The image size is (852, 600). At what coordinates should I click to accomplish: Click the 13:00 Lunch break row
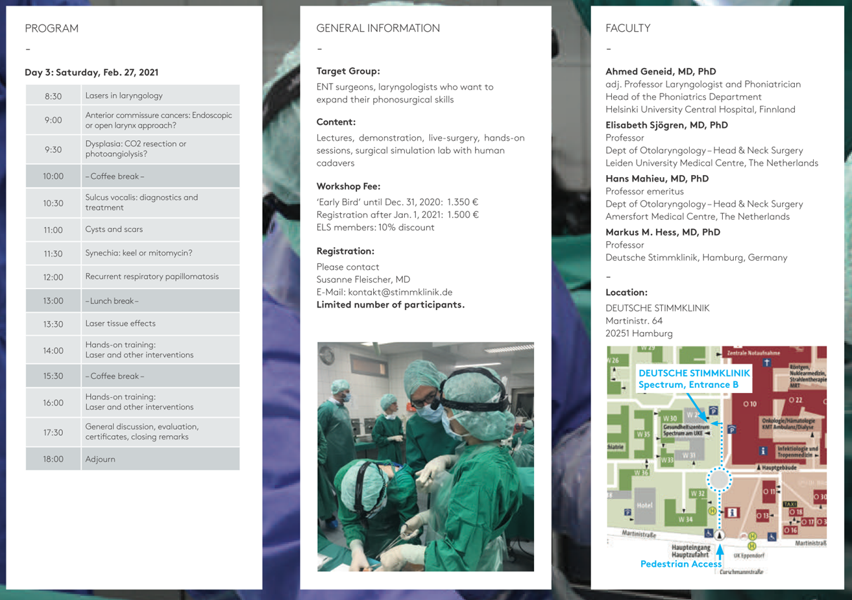point(132,301)
